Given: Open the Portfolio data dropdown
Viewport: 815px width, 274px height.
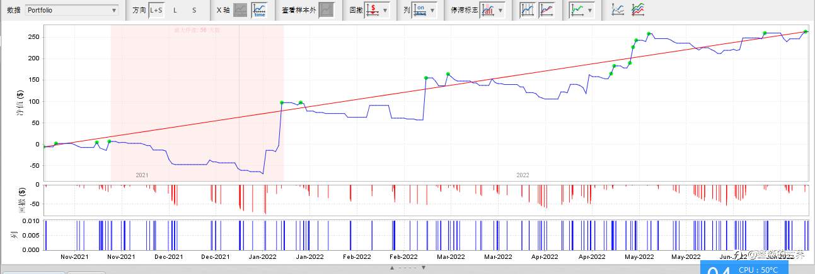Looking at the screenshot, I should click(x=71, y=10).
